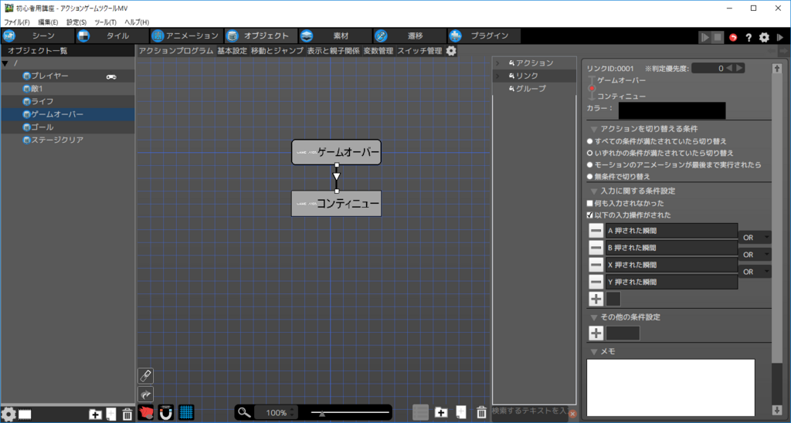Open the シーン (Scene) tab
This screenshot has height=423, width=791.
click(38, 36)
